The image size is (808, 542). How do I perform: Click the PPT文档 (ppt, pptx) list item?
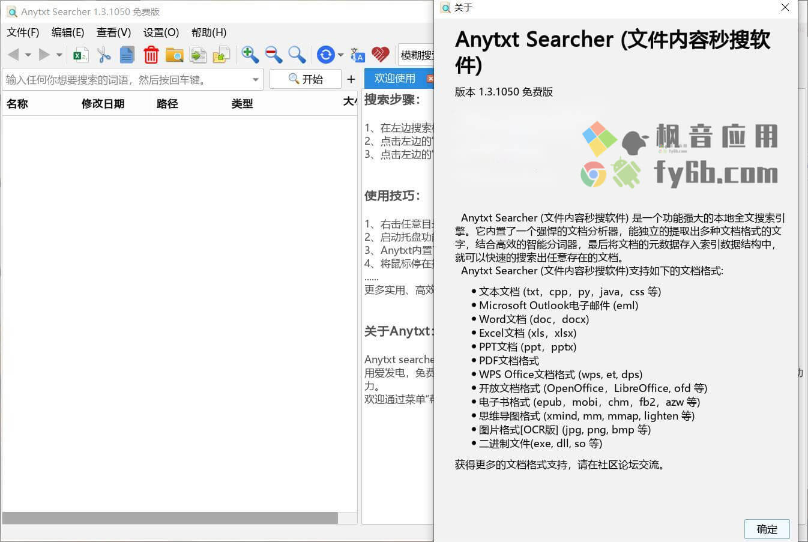tap(527, 347)
